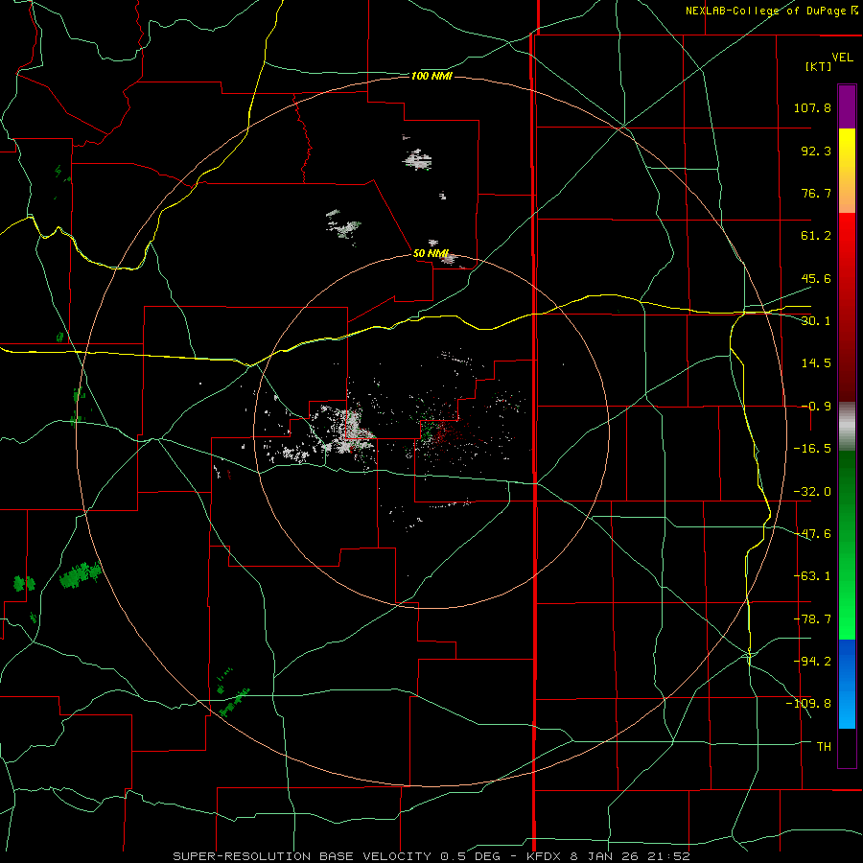Click the TH legend label
The image size is (863, 863).
coord(824,746)
